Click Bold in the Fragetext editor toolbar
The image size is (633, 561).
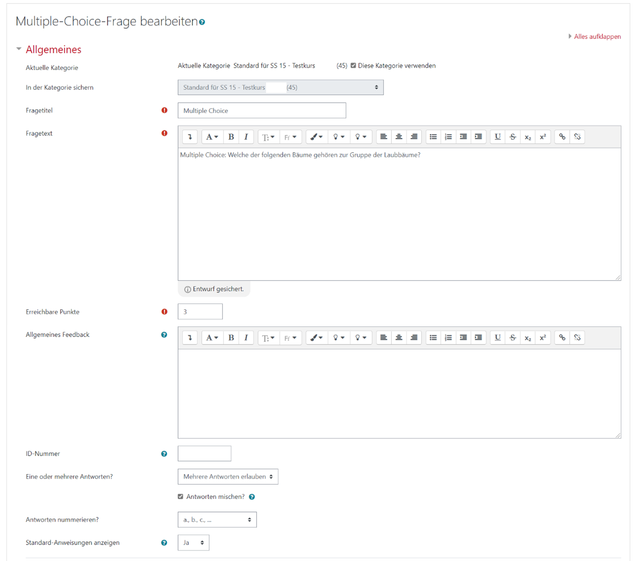click(231, 137)
